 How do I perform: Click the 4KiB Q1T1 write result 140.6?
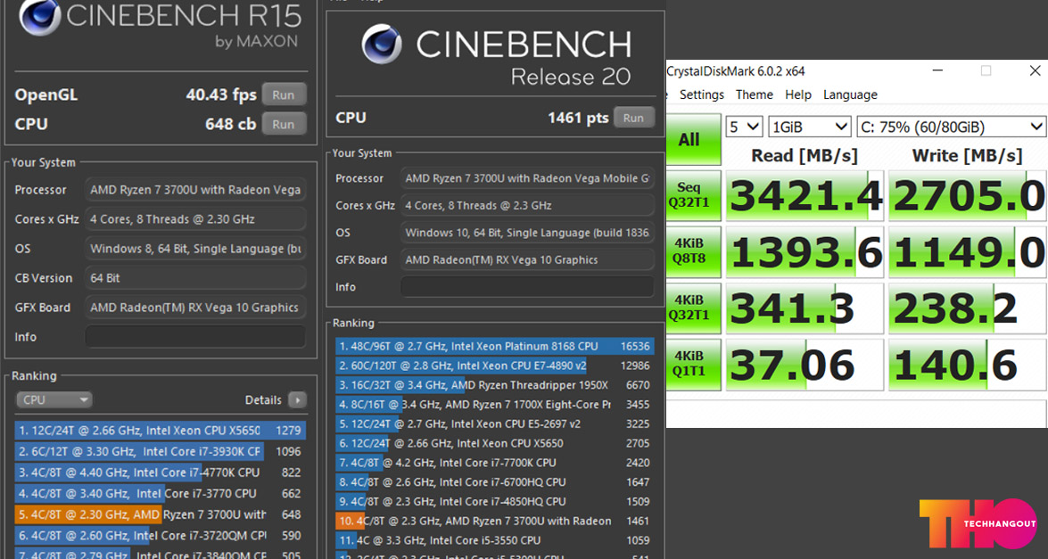pos(967,364)
